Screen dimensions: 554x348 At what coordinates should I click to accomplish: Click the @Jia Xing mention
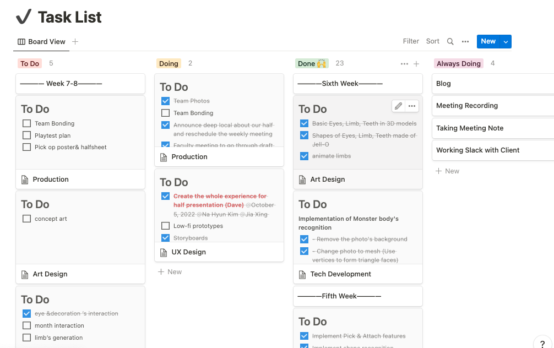pos(254,214)
